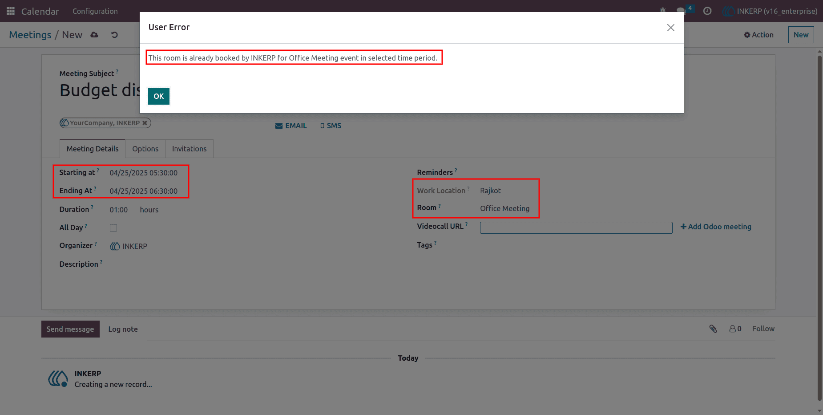Click the OK button in error dialog

pos(159,96)
